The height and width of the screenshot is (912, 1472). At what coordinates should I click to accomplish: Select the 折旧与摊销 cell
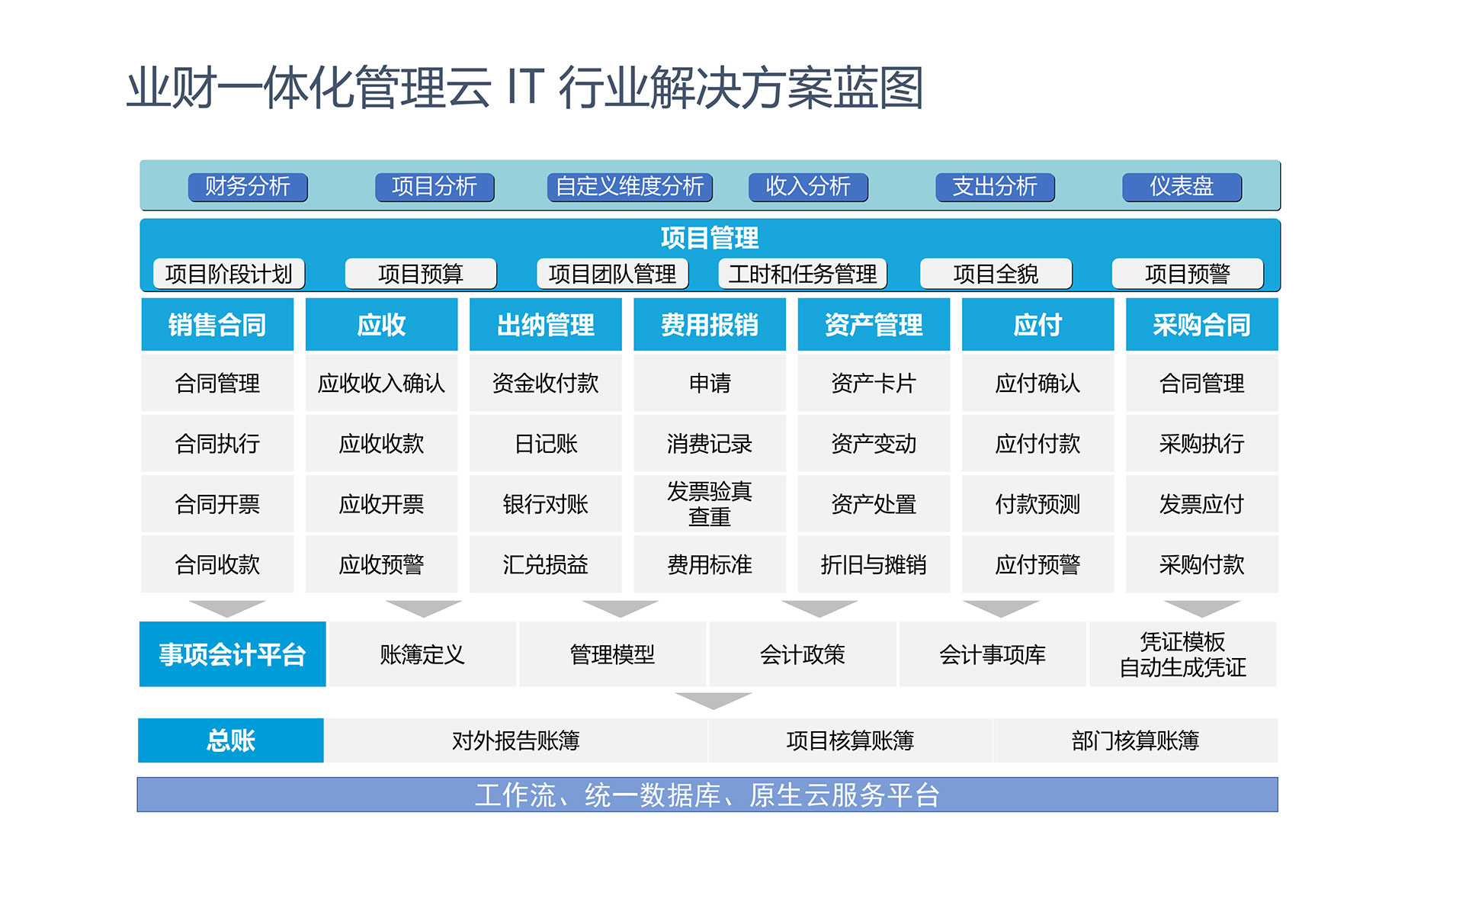click(873, 564)
